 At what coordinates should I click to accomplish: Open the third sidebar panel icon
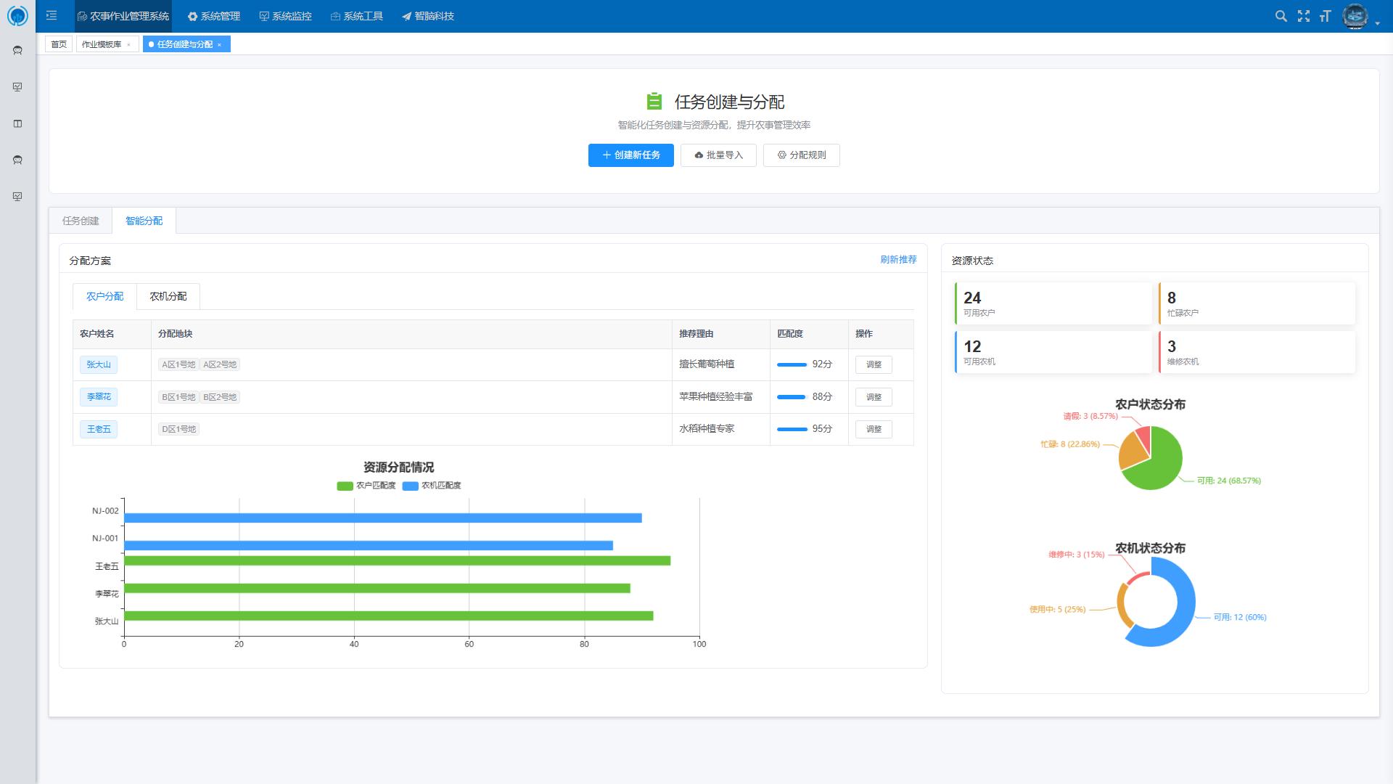coord(17,123)
